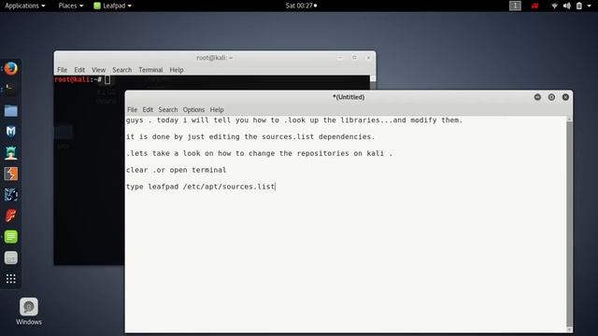Open the Metasploit dock icon

click(10, 195)
